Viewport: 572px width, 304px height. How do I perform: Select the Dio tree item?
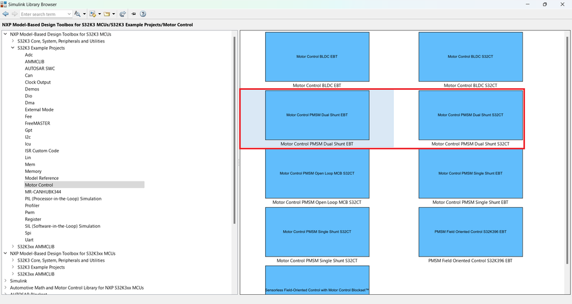29,96
